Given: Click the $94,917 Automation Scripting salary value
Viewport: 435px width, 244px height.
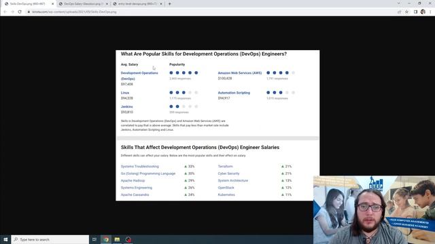Looking at the screenshot, I should pos(224,98).
